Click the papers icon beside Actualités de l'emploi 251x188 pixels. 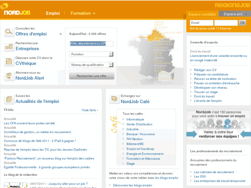pos(9,99)
